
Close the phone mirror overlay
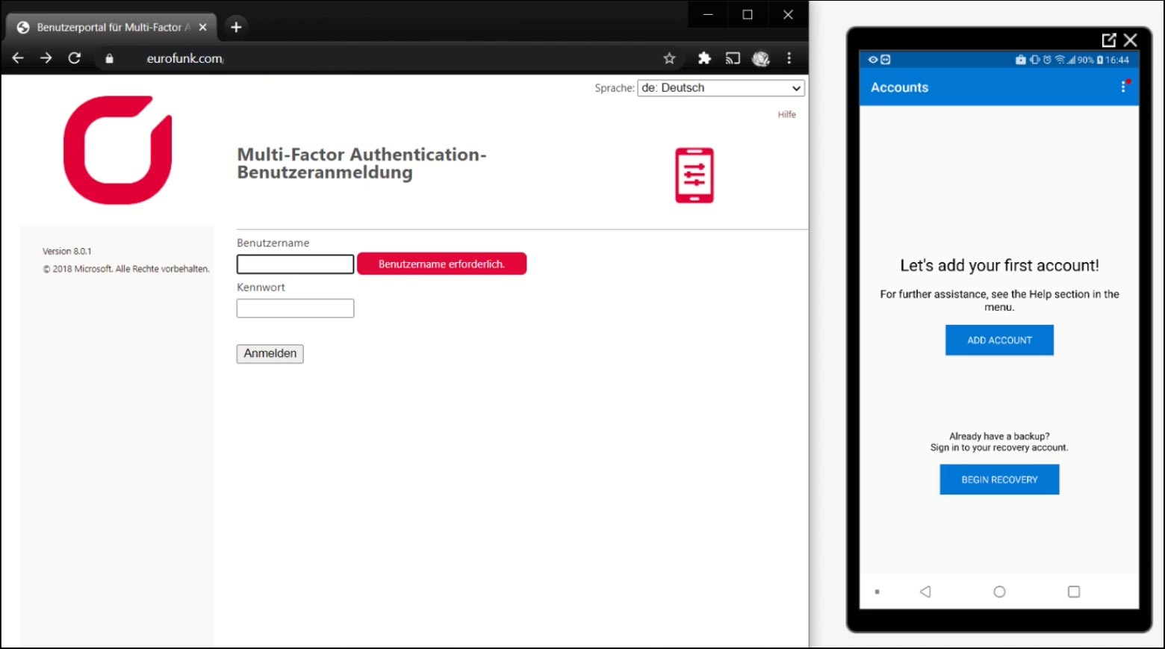coord(1131,40)
